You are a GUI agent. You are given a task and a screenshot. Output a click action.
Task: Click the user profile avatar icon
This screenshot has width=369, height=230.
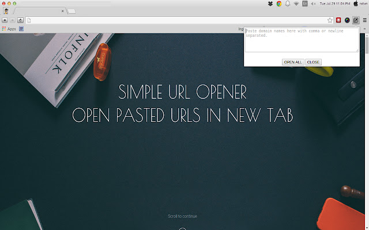click(x=6, y=11)
